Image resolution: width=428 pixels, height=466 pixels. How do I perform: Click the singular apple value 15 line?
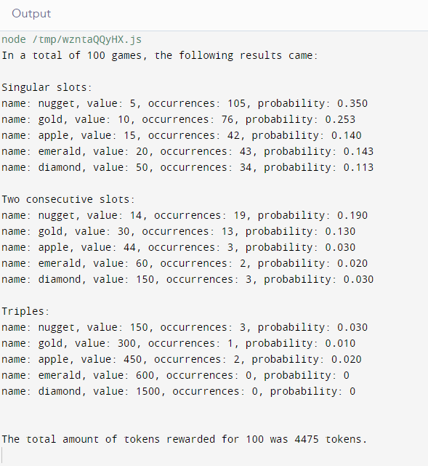click(x=182, y=136)
